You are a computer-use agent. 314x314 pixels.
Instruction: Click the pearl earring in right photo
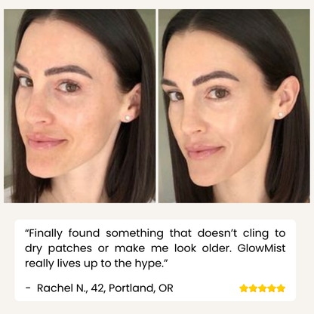point(280,115)
